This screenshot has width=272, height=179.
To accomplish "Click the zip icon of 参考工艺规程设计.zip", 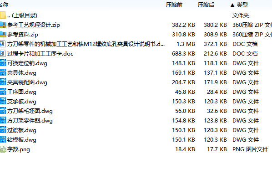I will tap(3, 25).
